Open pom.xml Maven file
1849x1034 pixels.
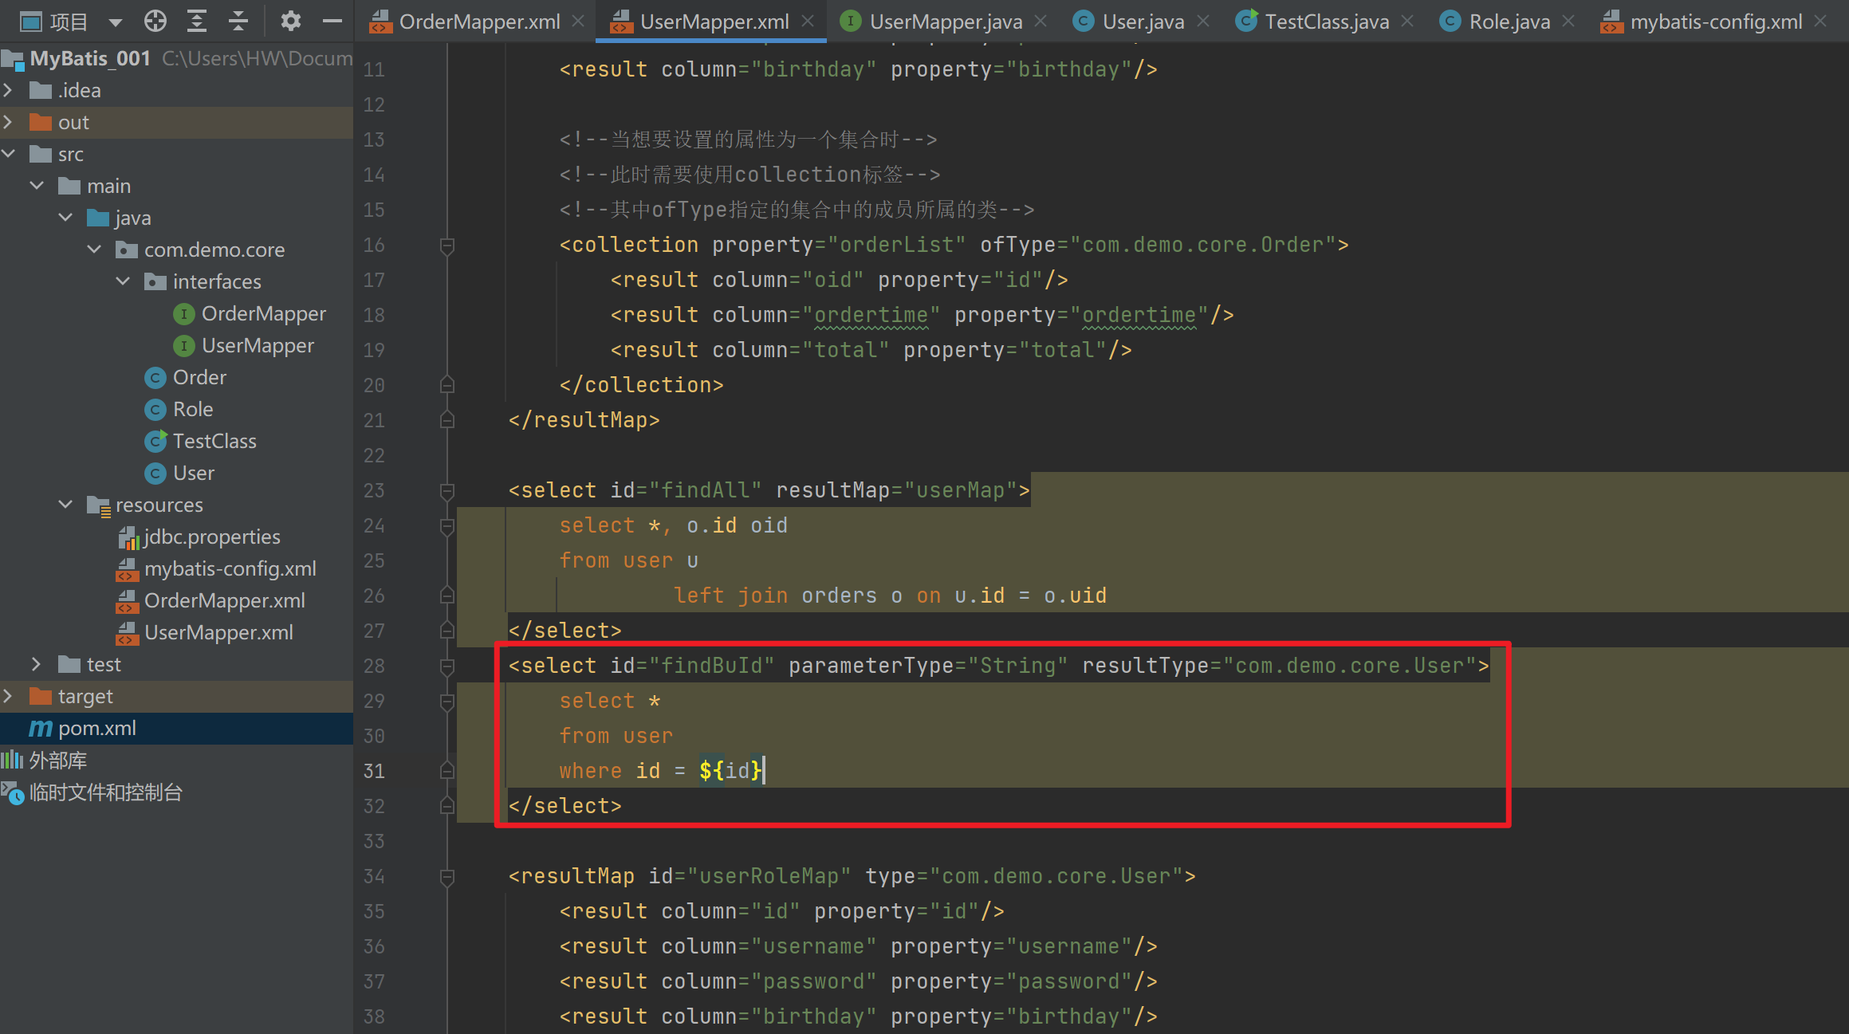click(x=96, y=728)
